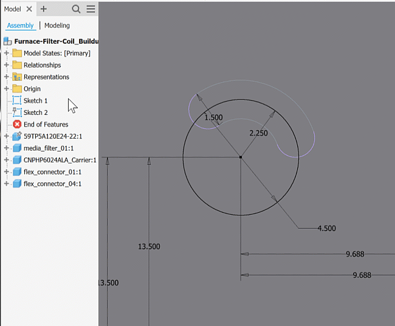Select the Representations tree entry

pos(46,77)
